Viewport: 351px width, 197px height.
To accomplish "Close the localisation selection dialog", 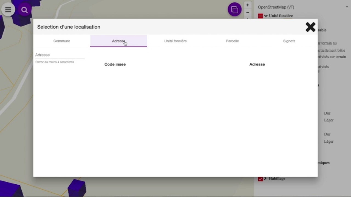I will tap(310, 27).
